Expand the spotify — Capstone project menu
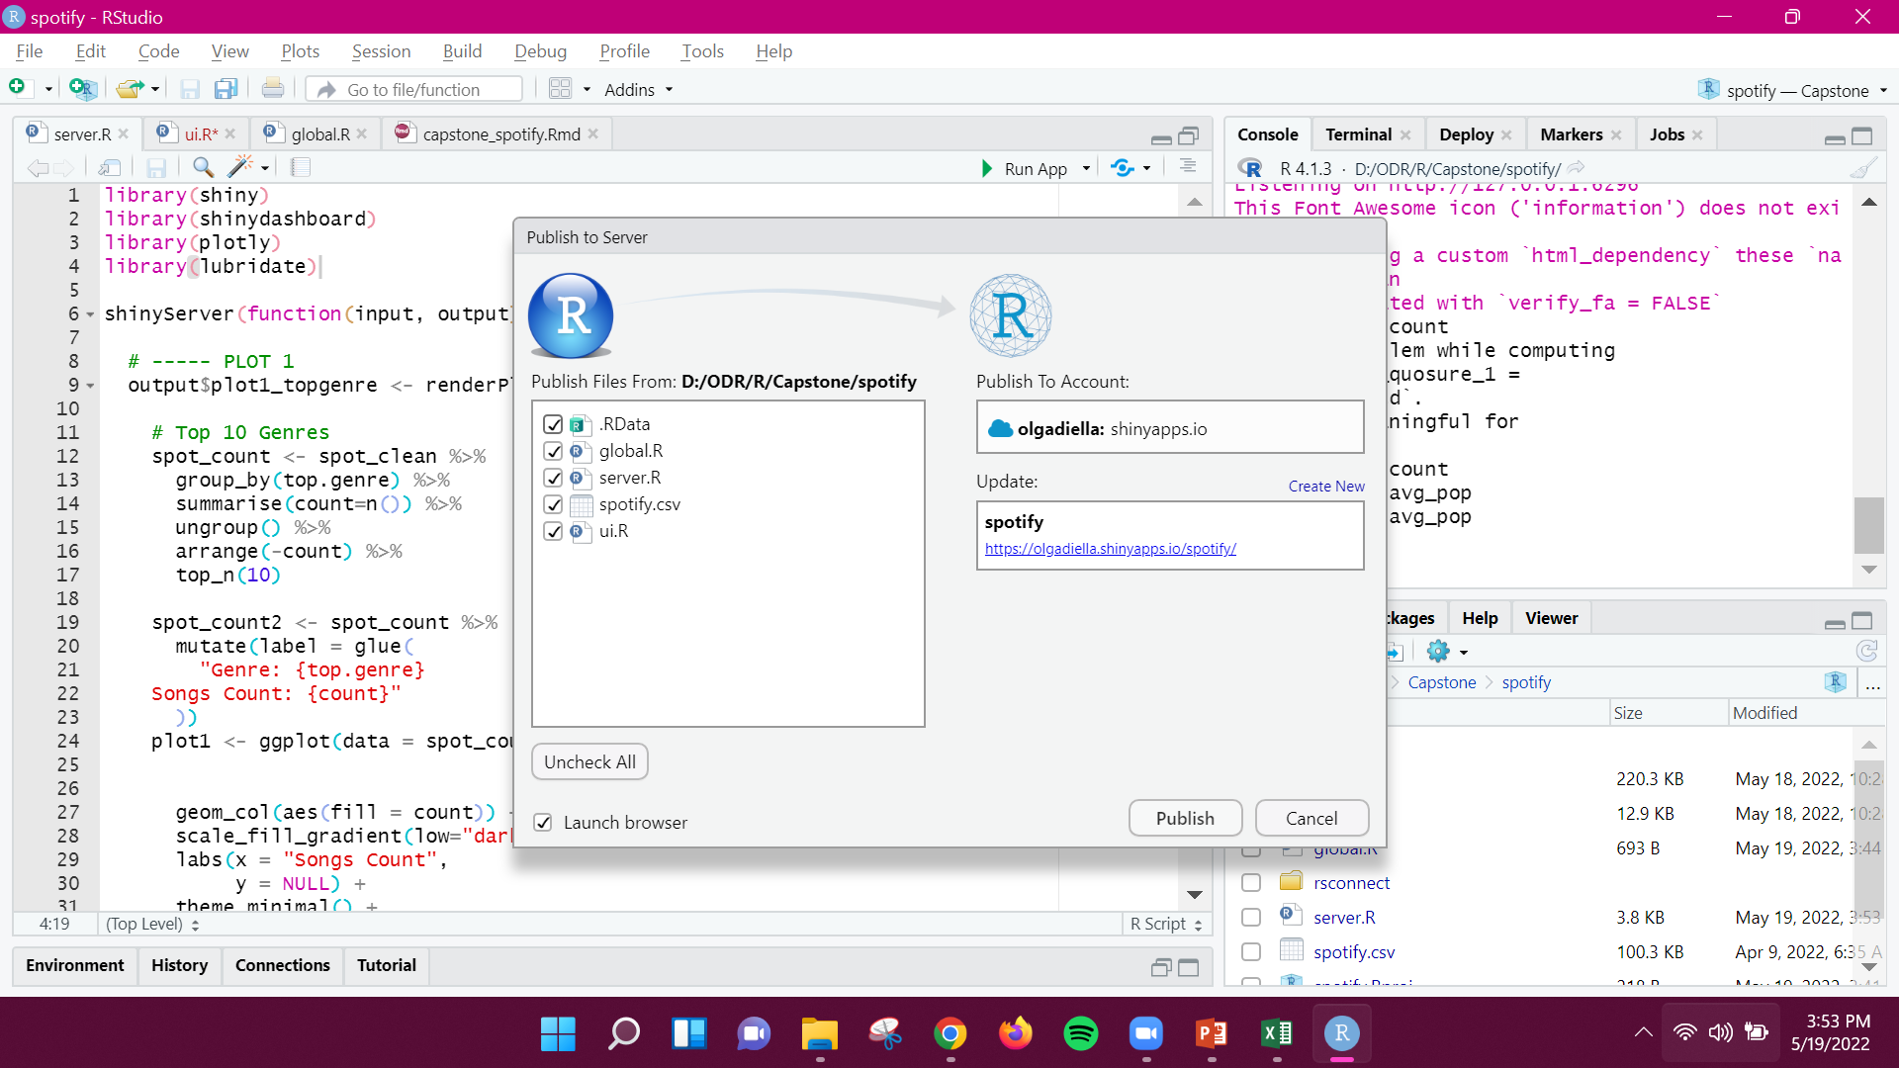This screenshot has width=1899, height=1068. [x=1883, y=89]
